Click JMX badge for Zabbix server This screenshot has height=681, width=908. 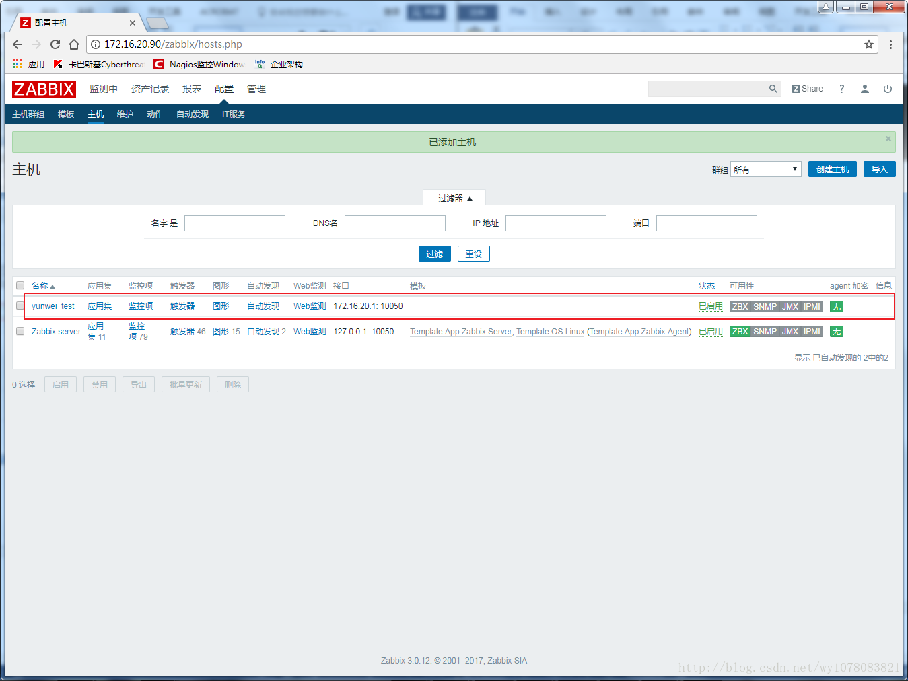[790, 332]
